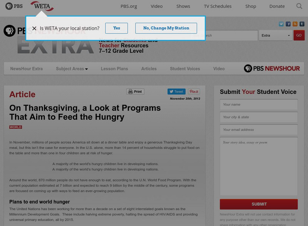The height and width of the screenshot is (226, 308).
Task: Click the WORLD category tag
Action: click(x=15, y=127)
